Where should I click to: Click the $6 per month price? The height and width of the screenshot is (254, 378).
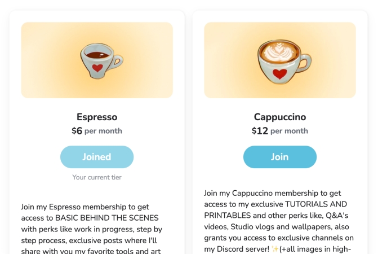click(x=97, y=131)
